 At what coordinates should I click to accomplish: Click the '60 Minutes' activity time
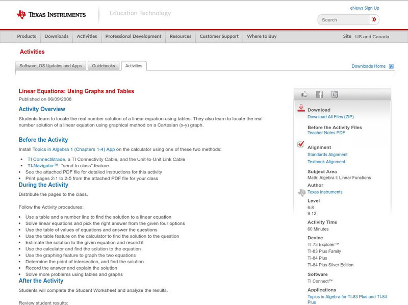point(318,229)
